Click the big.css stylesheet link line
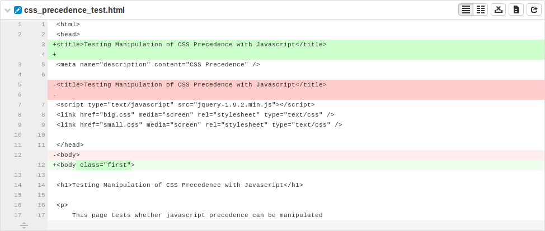 (296, 115)
